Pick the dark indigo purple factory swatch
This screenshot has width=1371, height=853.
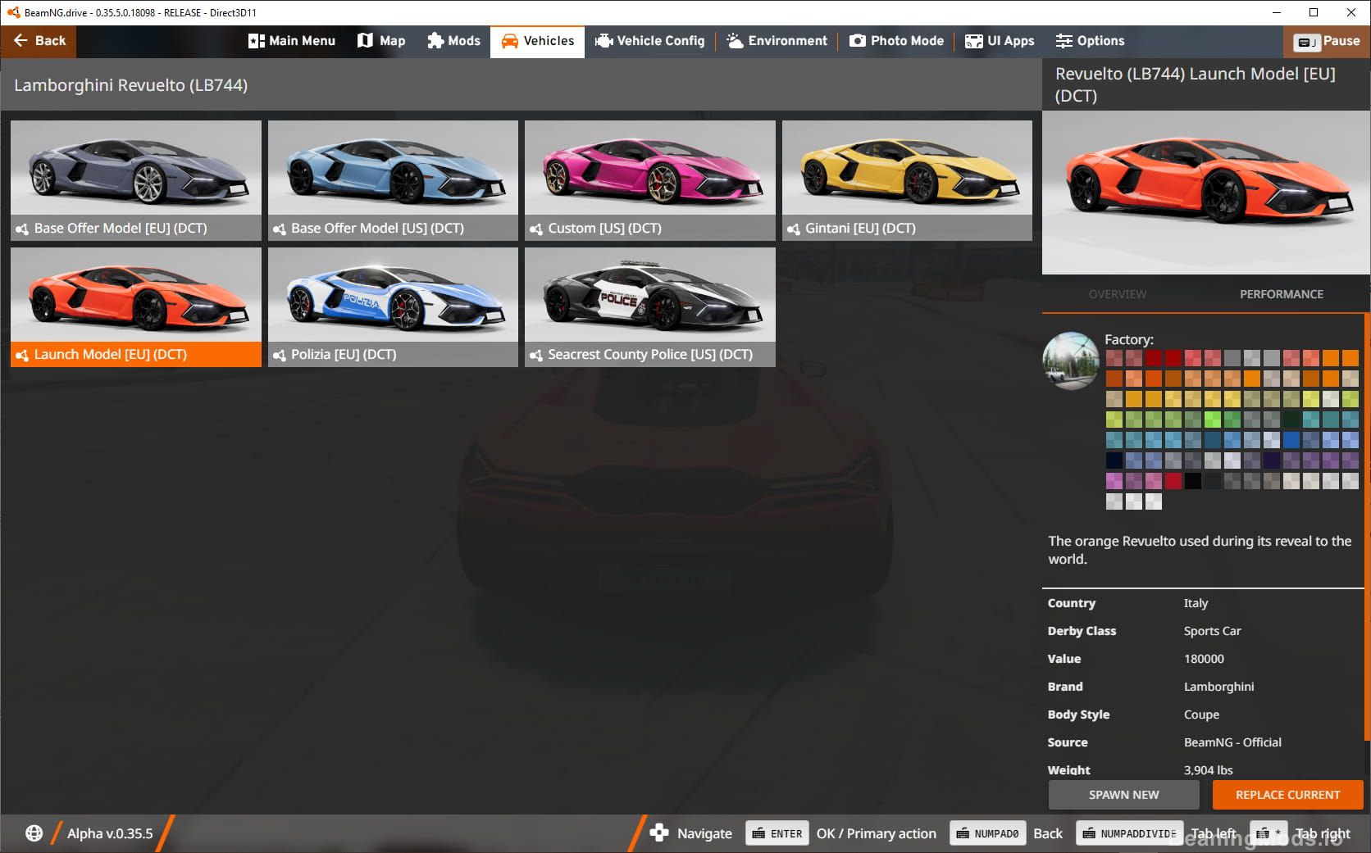pos(1272,461)
